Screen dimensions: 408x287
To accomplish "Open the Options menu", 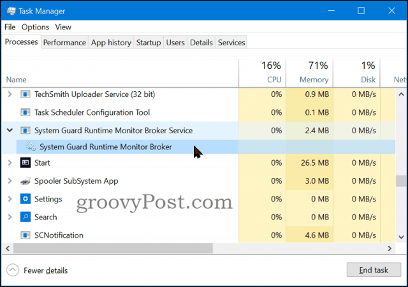I will (x=35, y=27).
